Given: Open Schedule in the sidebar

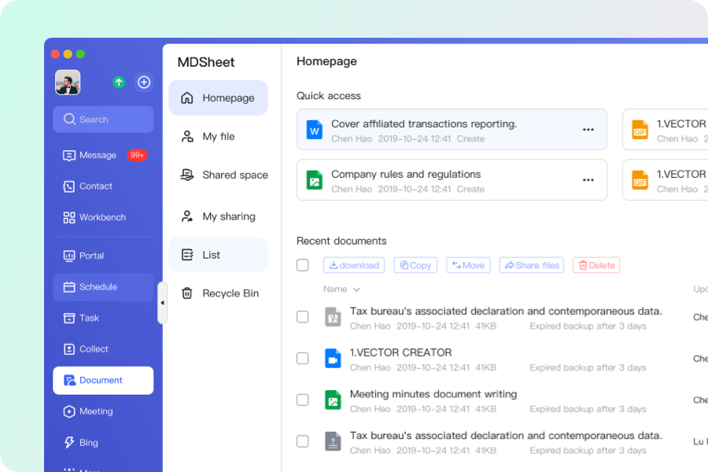Looking at the screenshot, I should coord(103,287).
